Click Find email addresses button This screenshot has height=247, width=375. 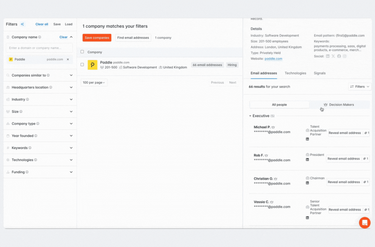coord(133,38)
